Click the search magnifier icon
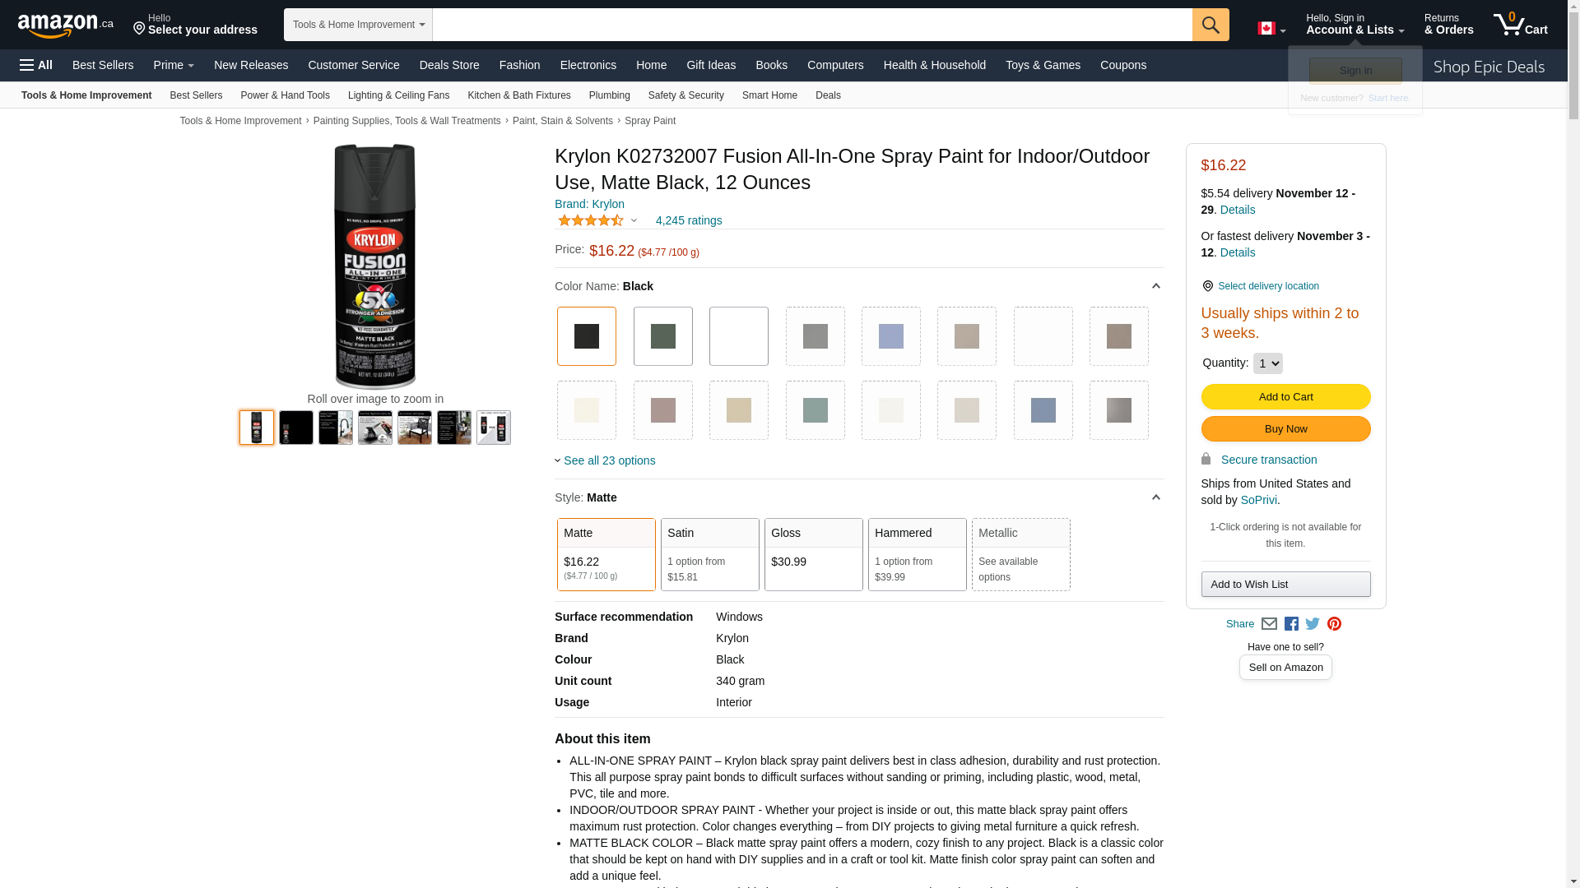The width and height of the screenshot is (1580, 888). coord(1210,25)
